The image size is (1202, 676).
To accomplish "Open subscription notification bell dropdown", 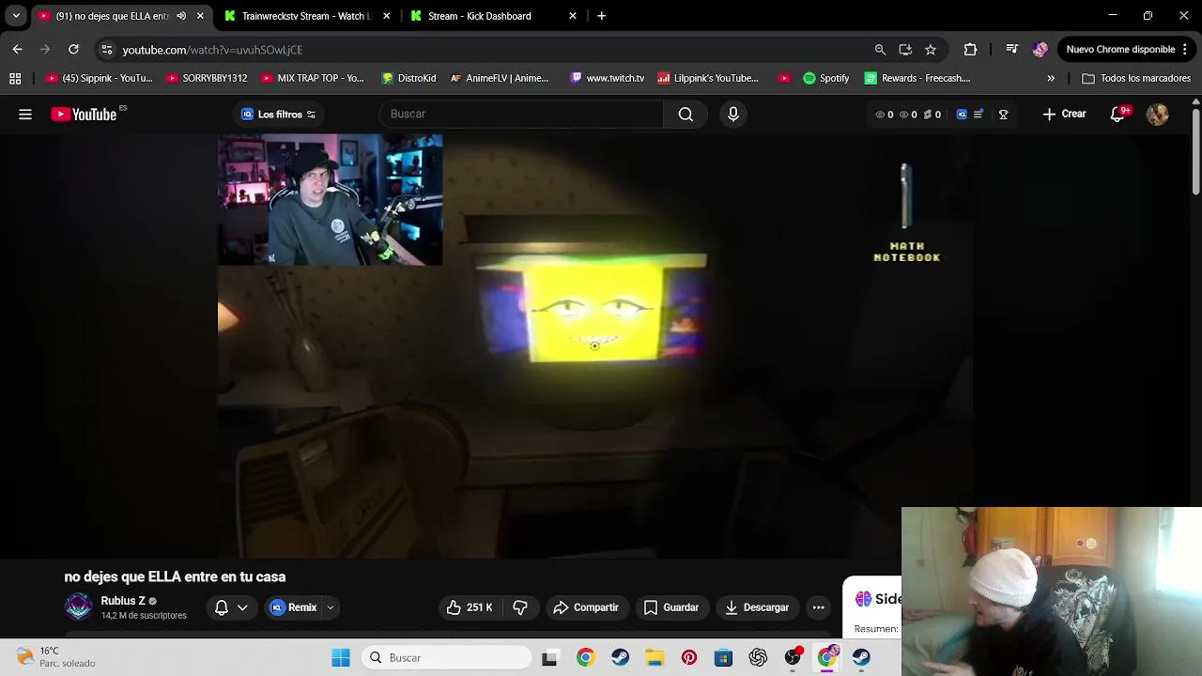I will tap(231, 607).
